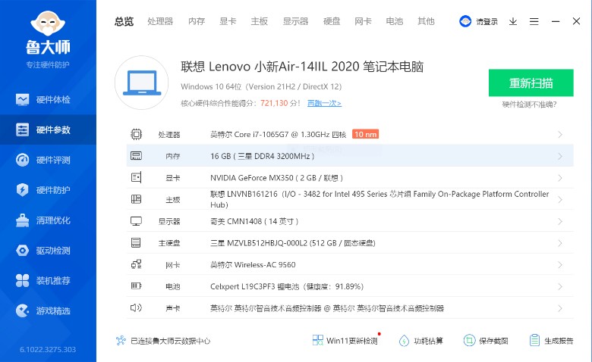
Task: Expand the 网卡 row chevron
Action: 560,265
